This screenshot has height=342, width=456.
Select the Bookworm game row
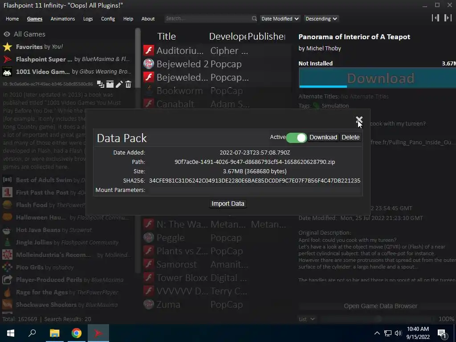[x=217, y=91]
